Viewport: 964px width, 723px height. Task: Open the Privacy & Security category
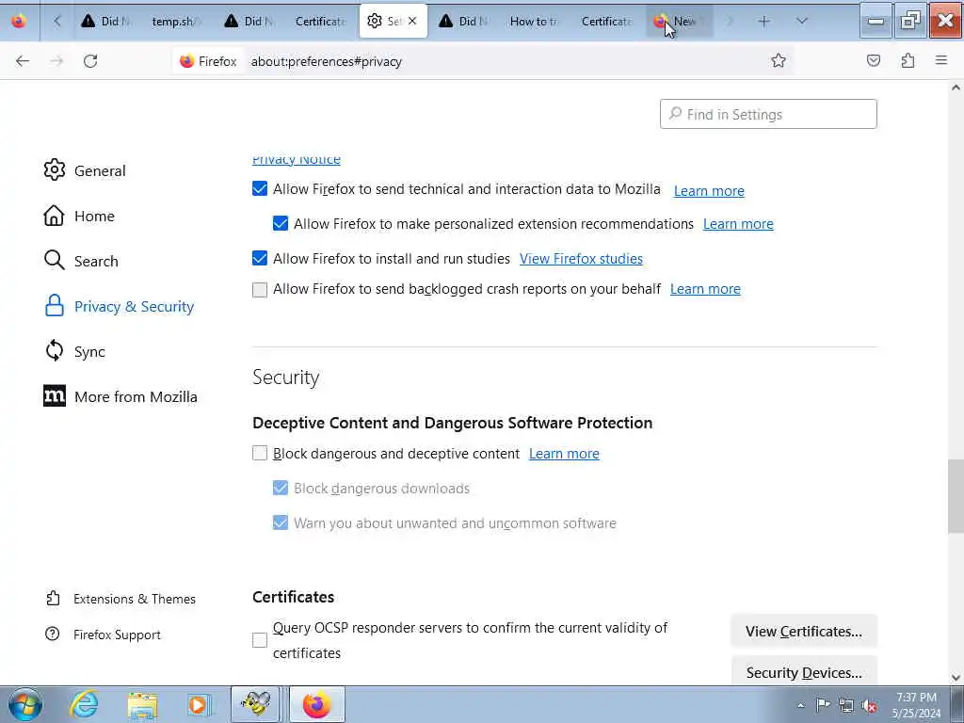coord(120,306)
